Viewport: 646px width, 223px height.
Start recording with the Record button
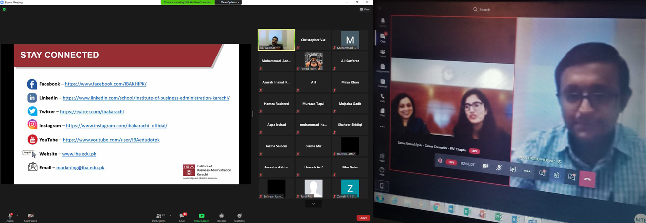pos(221,217)
